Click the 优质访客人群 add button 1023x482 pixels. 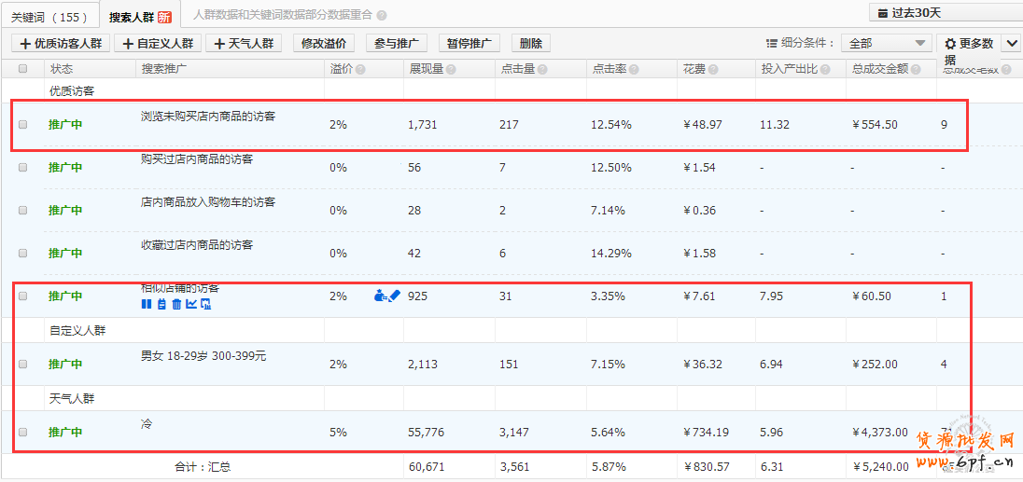click(61, 43)
